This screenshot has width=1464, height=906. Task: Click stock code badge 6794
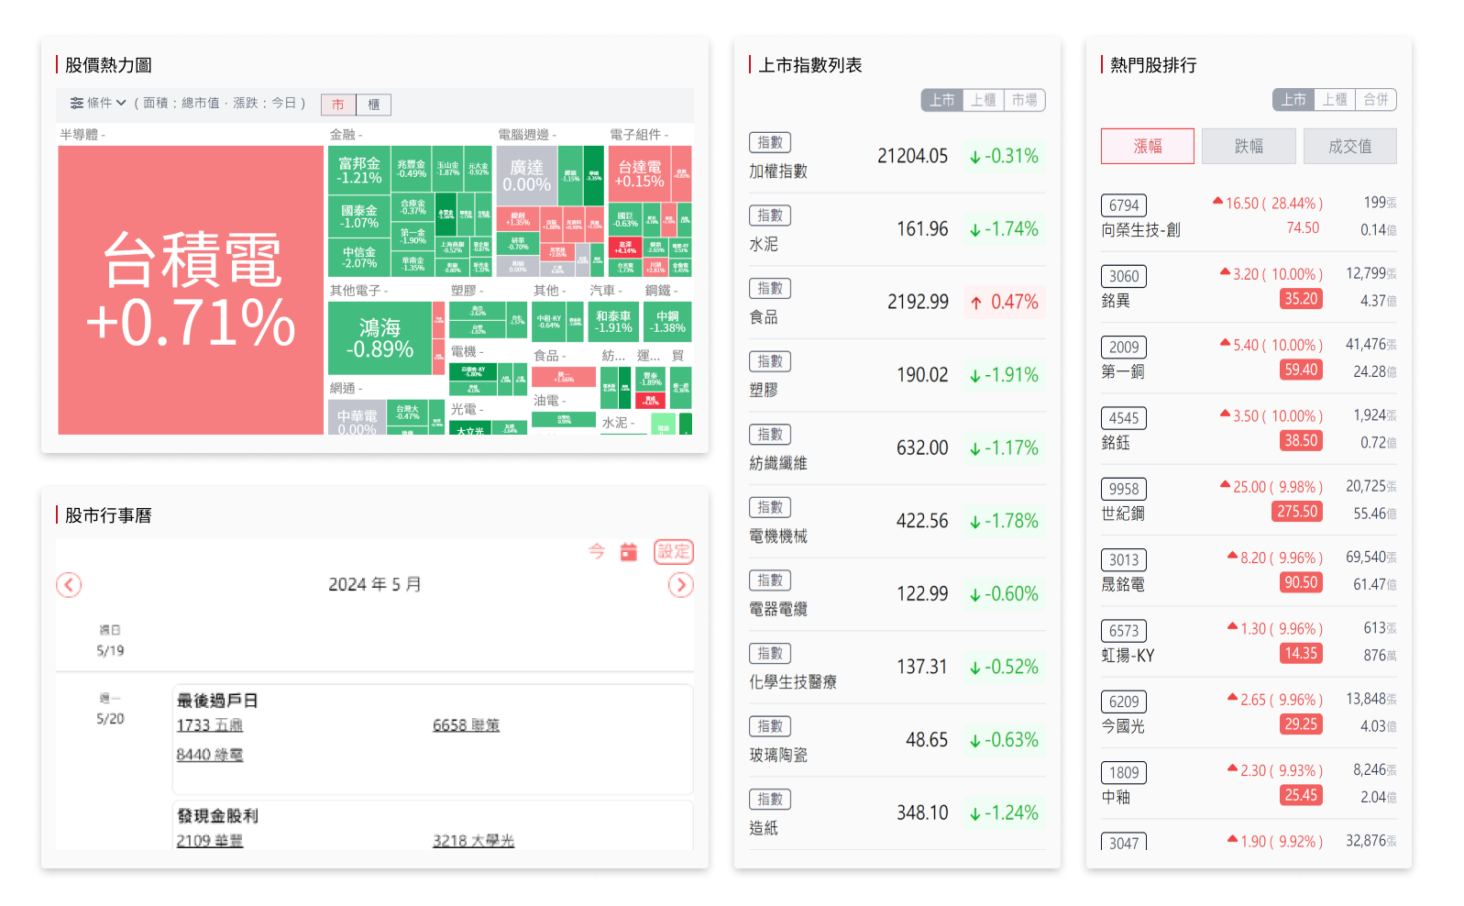click(x=1124, y=205)
